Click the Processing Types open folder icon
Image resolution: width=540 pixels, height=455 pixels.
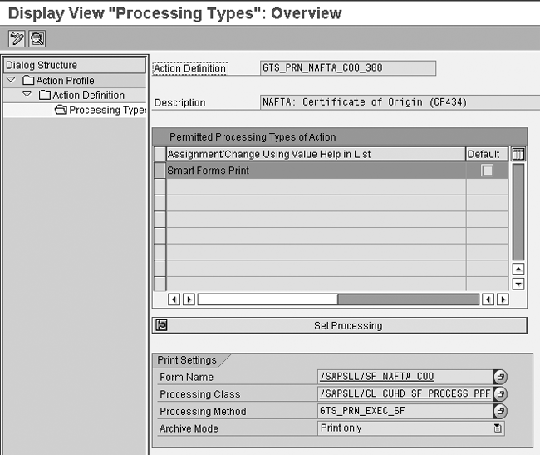pos(61,110)
